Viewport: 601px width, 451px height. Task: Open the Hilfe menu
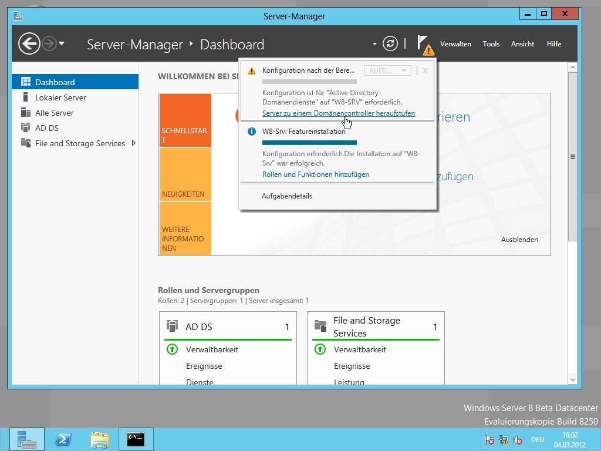[x=554, y=43]
